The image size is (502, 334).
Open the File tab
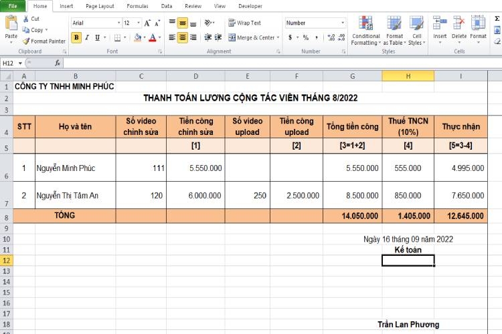[x=13, y=6]
